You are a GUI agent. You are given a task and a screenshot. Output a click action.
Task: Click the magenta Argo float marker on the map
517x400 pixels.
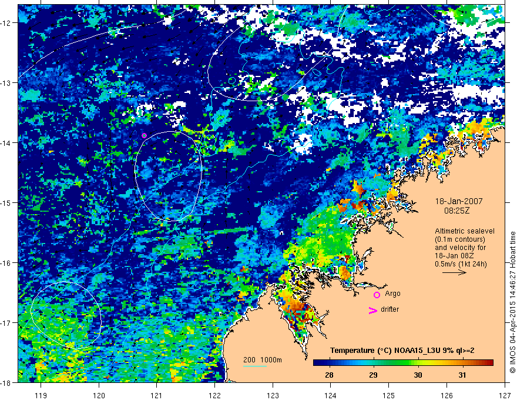pyautogui.click(x=144, y=135)
